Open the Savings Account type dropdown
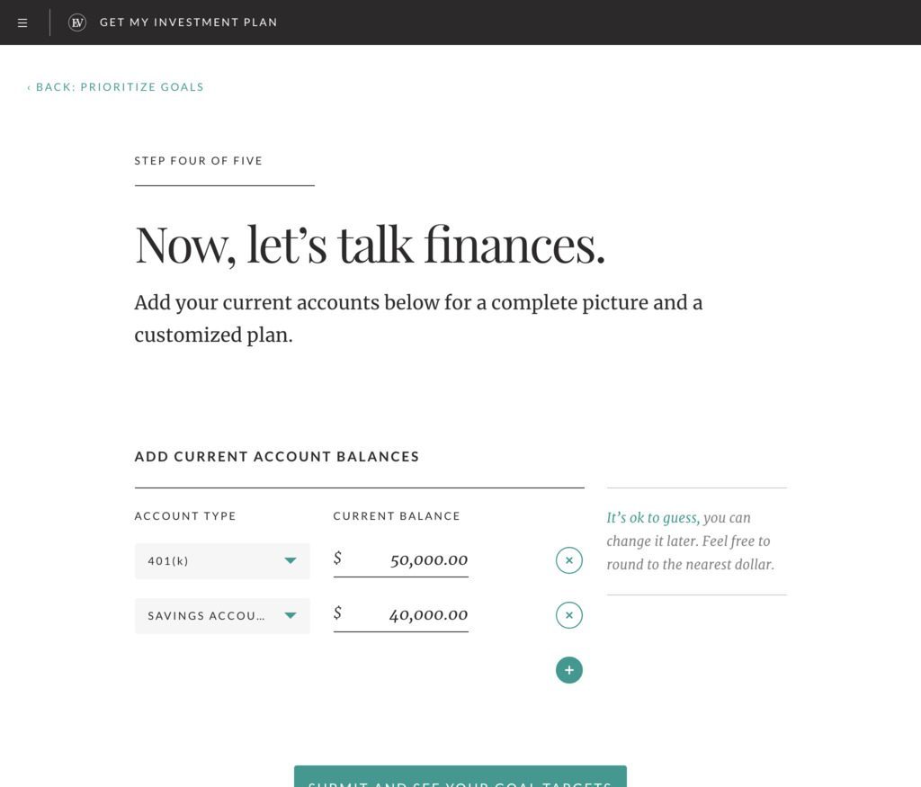Viewport: 921px width, 787px height. click(207, 616)
